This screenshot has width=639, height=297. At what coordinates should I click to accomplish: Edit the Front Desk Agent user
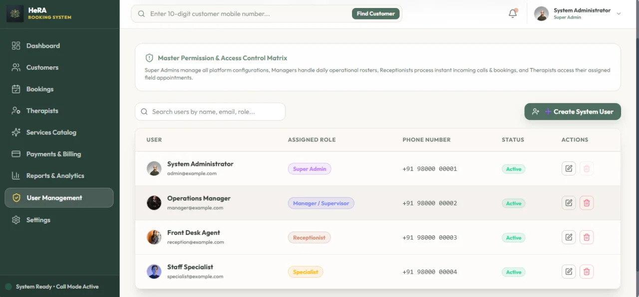[569, 237]
